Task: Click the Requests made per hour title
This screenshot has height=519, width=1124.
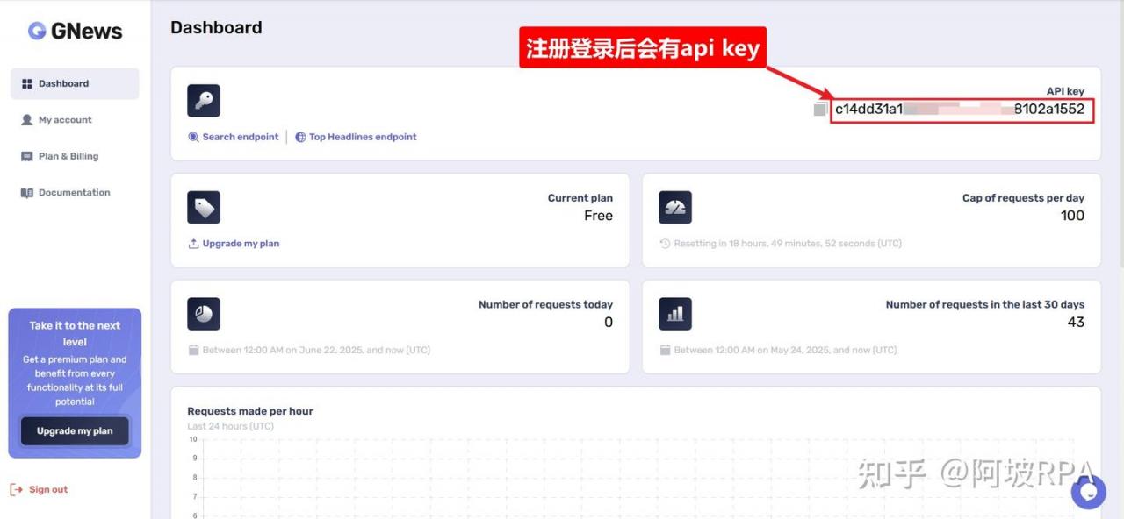Action: (x=250, y=411)
